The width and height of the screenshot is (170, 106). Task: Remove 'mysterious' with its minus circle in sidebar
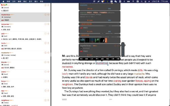45,15
